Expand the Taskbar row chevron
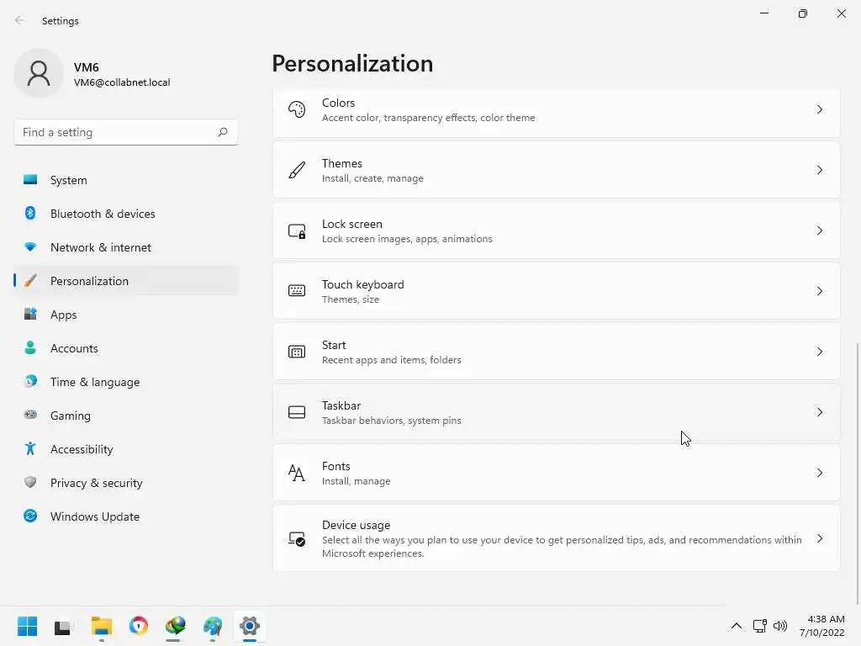This screenshot has width=861, height=646. tap(819, 412)
